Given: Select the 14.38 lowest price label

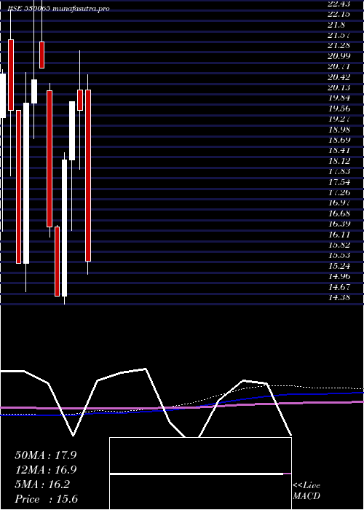Looking at the screenshot, I should 339,297.
